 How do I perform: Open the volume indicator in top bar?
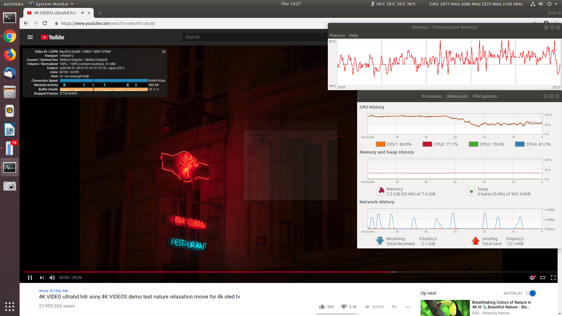coord(541,4)
